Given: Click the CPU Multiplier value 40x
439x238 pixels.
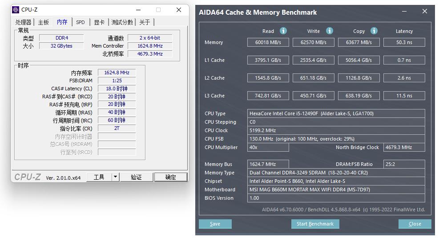Looking at the screenshot, I should click(x=268, y=147).
